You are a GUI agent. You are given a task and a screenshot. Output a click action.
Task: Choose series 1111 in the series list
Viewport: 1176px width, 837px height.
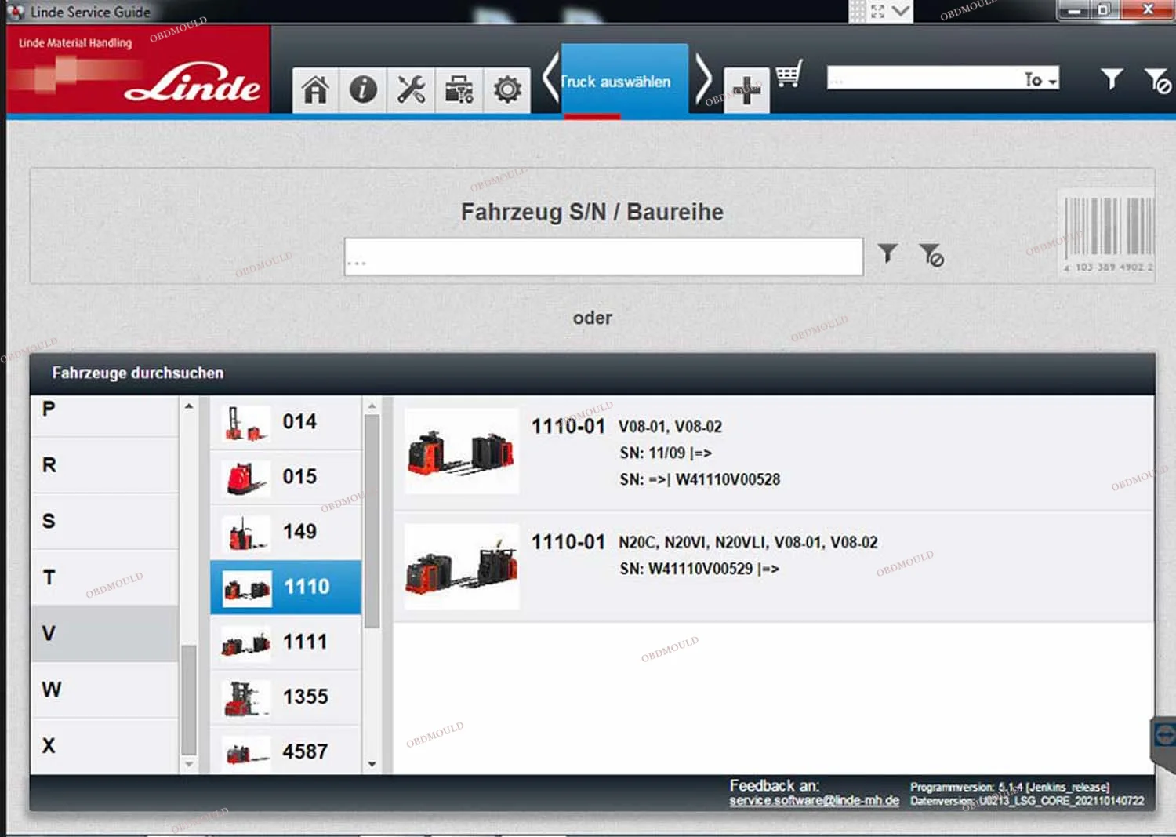(x=285, y=642)
